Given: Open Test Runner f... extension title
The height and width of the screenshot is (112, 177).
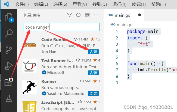Looking at the screenshot, I should 57,61.
